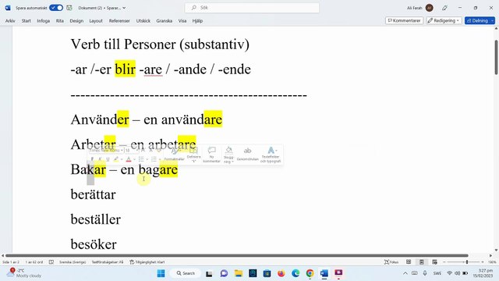Open the Rita ribbon tab
This screenshot has width=499, height=281.
click(60, 21)
